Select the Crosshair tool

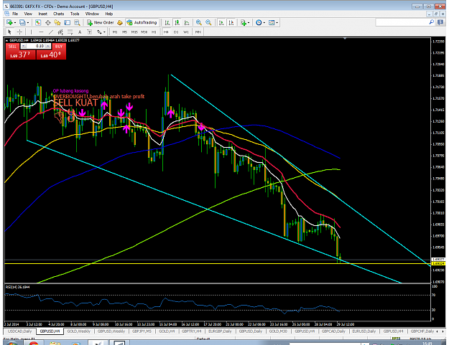tap(19, 32)
